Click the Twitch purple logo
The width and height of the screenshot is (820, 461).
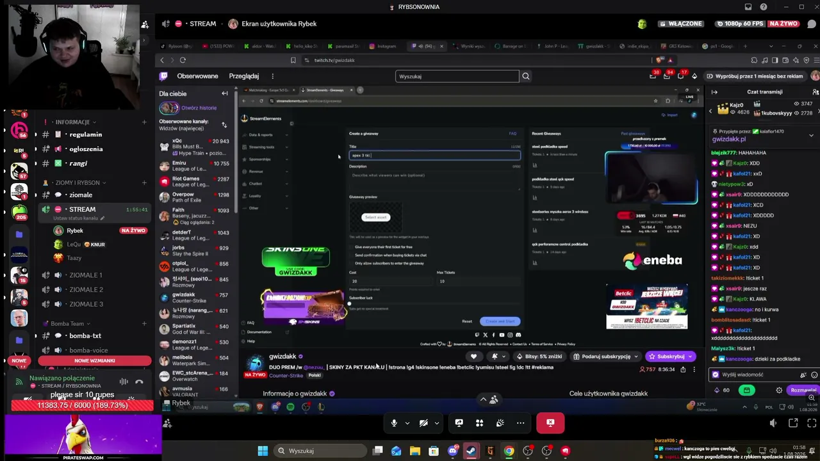point(164,76)
